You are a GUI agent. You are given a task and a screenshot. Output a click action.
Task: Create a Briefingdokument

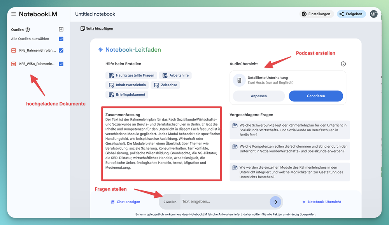coord(127,95)
